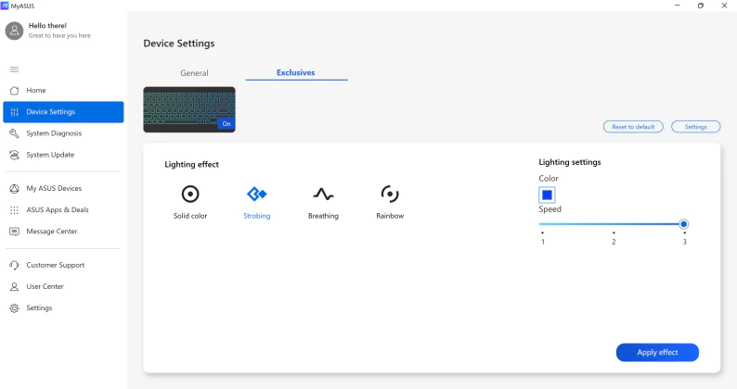Image resolution: width=737 pixels, height=389 pixels.
Task: Choose the Strobing effect icon
Action: (256, 194)
